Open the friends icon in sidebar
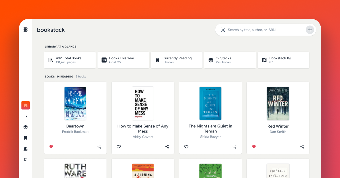The image size is (340, 178). pyautogui.click(x=25, y=149)
